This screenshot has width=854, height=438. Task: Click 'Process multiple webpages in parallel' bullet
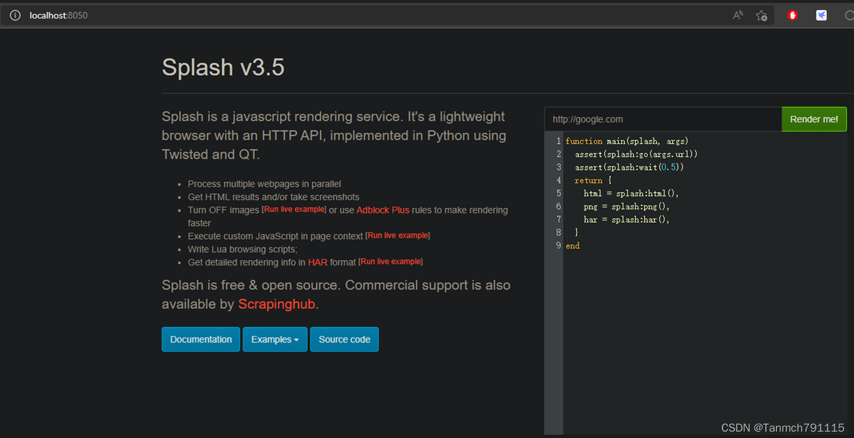[265, 184]
